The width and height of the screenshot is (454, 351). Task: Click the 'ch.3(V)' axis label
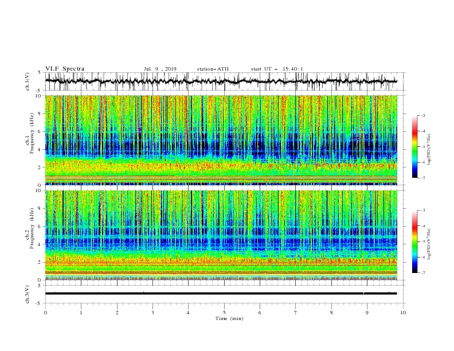pos(27,294)
